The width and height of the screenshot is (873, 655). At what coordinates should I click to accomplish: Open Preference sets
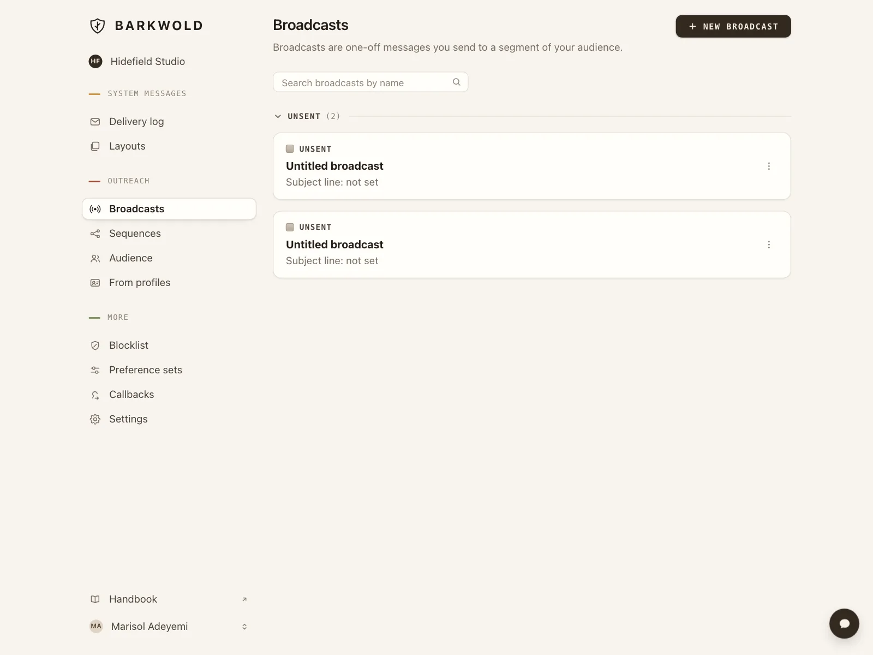click(169, 370)
